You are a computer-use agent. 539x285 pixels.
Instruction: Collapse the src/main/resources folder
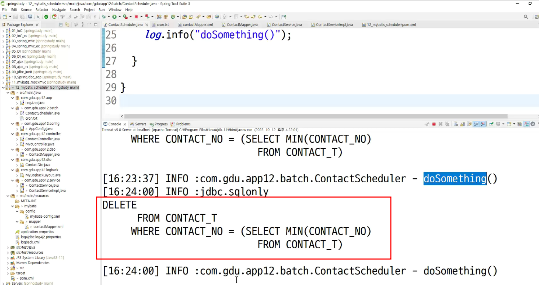(8, 196)
